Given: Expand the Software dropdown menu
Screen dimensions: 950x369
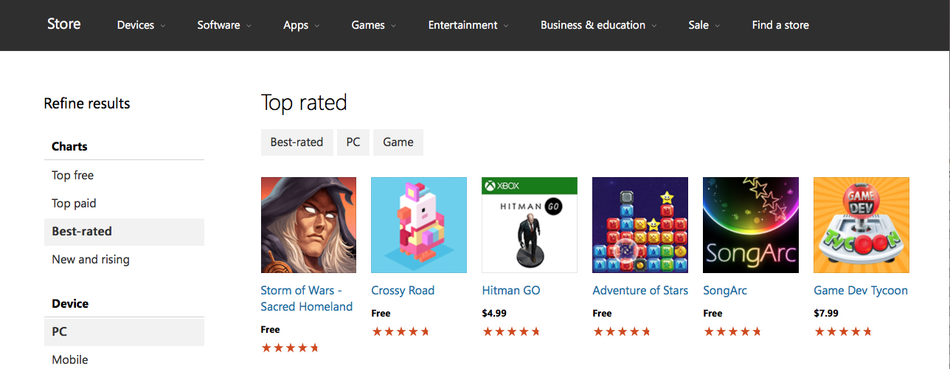Looking at the screenshot, I should pyautogui.click(x=224, y=25).
